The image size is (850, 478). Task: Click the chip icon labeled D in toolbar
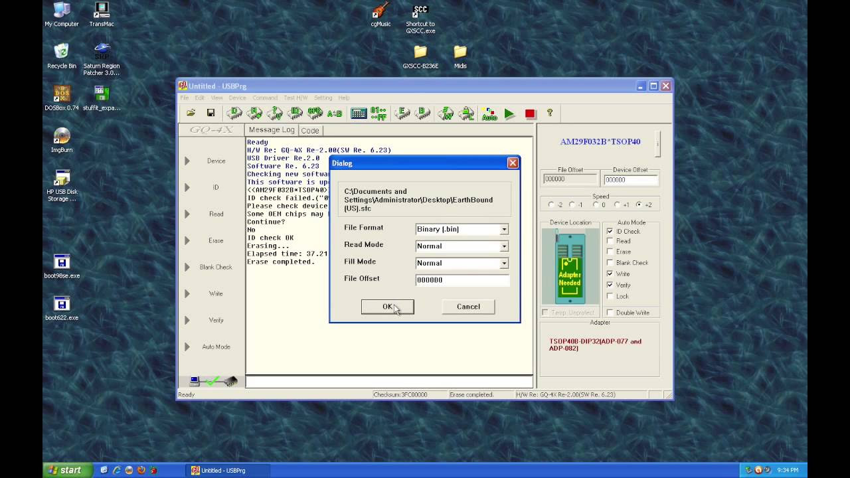click(234, 114)
